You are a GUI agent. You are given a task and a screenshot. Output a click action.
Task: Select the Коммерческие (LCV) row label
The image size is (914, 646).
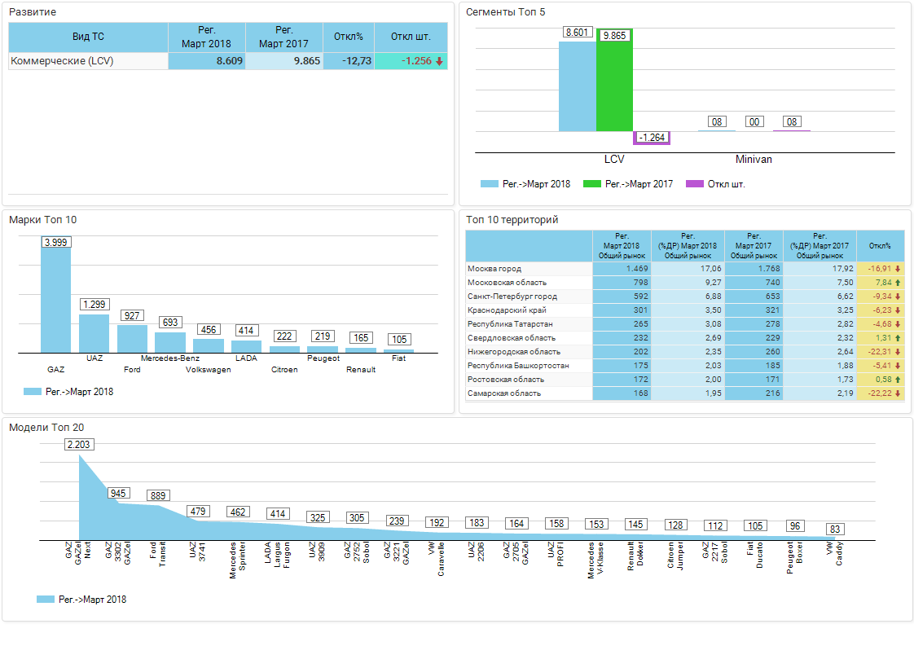click(x=62, y=61)
